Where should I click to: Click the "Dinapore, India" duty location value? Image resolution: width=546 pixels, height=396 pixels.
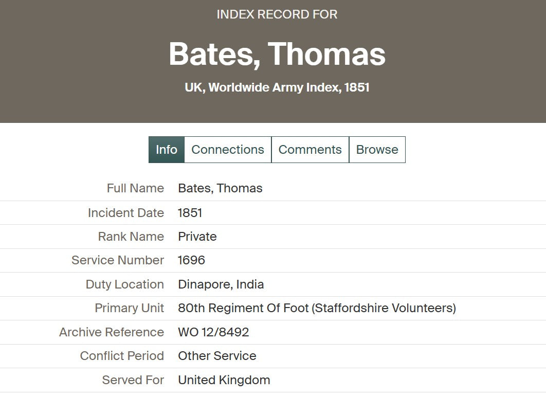coord(221,284)
